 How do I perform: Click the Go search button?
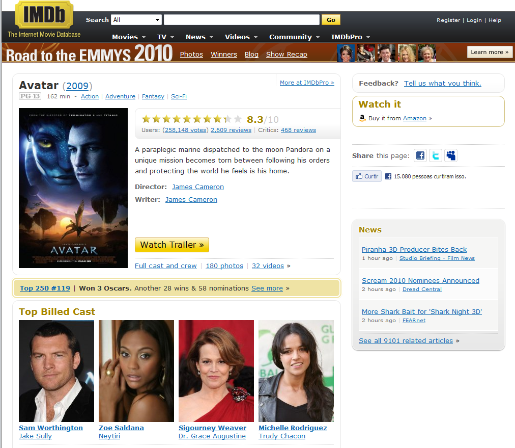tap(331, 20)
